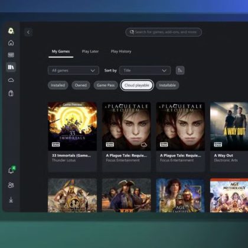Switch to the Play History tab
The height and width of the screenshot is (248, 248).
[x=121, y=51]
